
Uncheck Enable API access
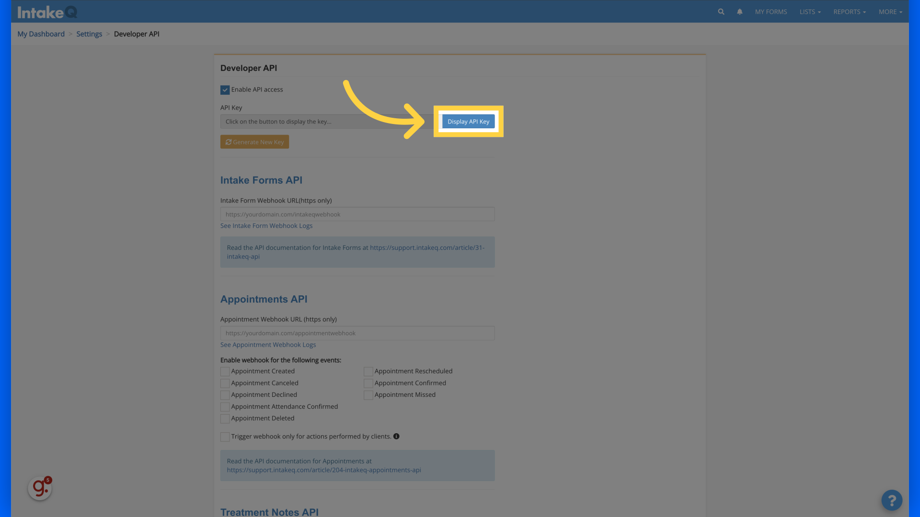click(225, 90)
